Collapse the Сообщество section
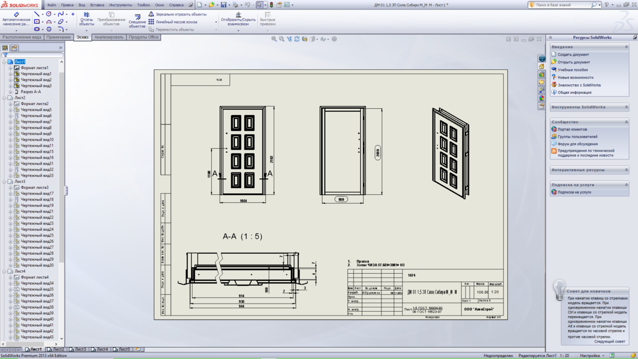This screenshot has width=638, height=359. 626,122
